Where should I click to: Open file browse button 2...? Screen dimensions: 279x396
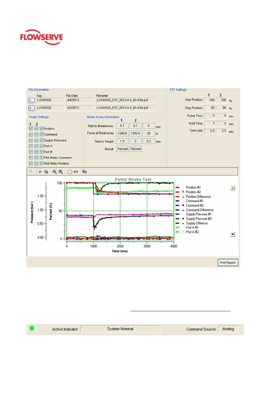tap(31, 108)
